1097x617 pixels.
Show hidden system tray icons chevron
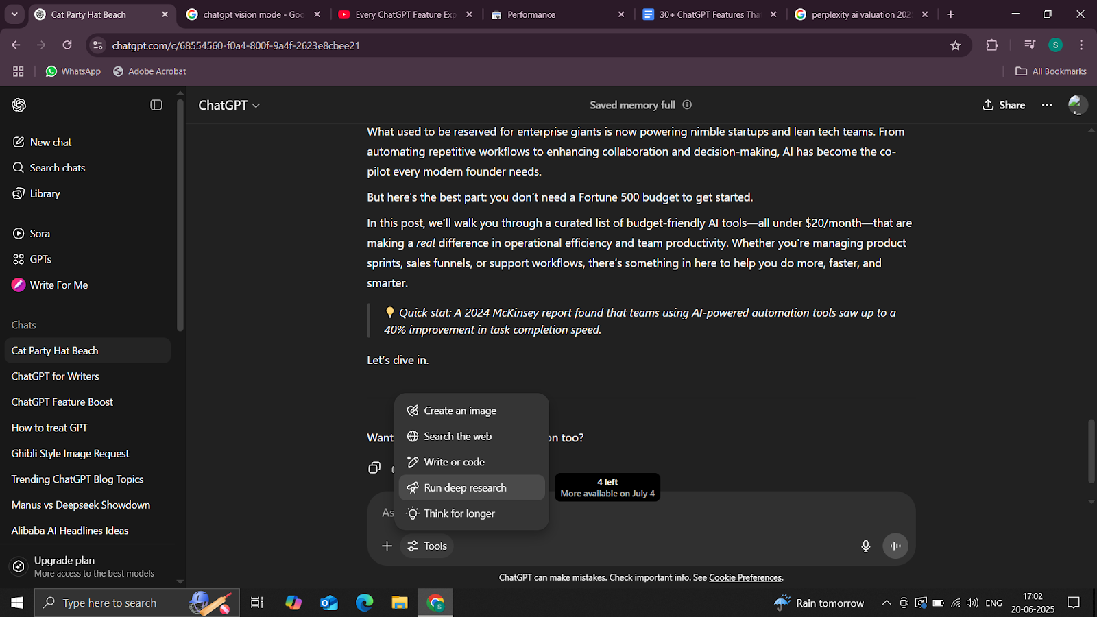click(x=887, y=603)
